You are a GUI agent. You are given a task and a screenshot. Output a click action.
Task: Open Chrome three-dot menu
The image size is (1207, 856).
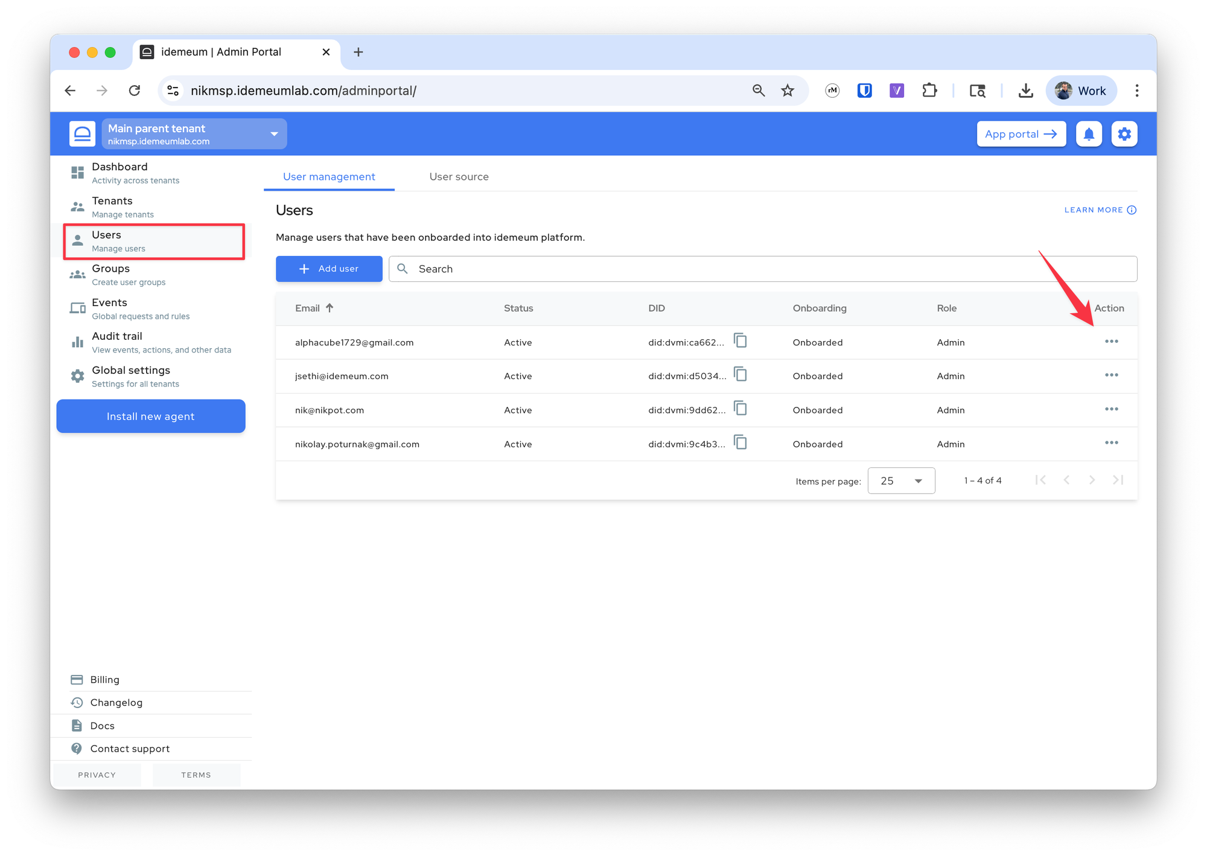click(x=1137, y=91)
